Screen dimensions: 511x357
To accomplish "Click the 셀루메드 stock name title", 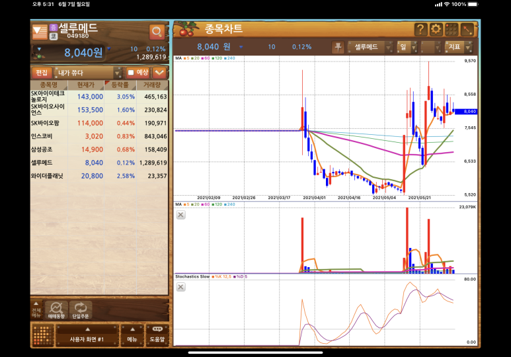I will point(78,28).
